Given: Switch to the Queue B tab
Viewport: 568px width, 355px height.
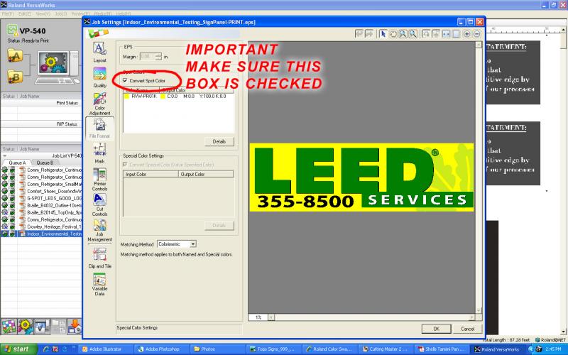Looking at the screenshot, I should 45,163.
